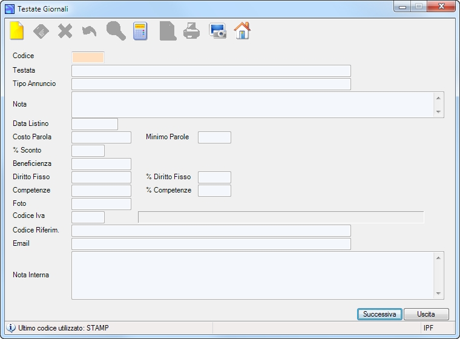Click the undo arrow toolbar icon
Viewport: 460px width, 339px height.
coord(89,31)
